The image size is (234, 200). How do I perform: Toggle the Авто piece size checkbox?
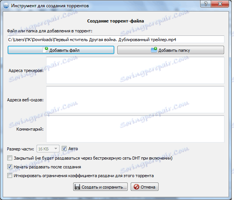pos(64,149)
